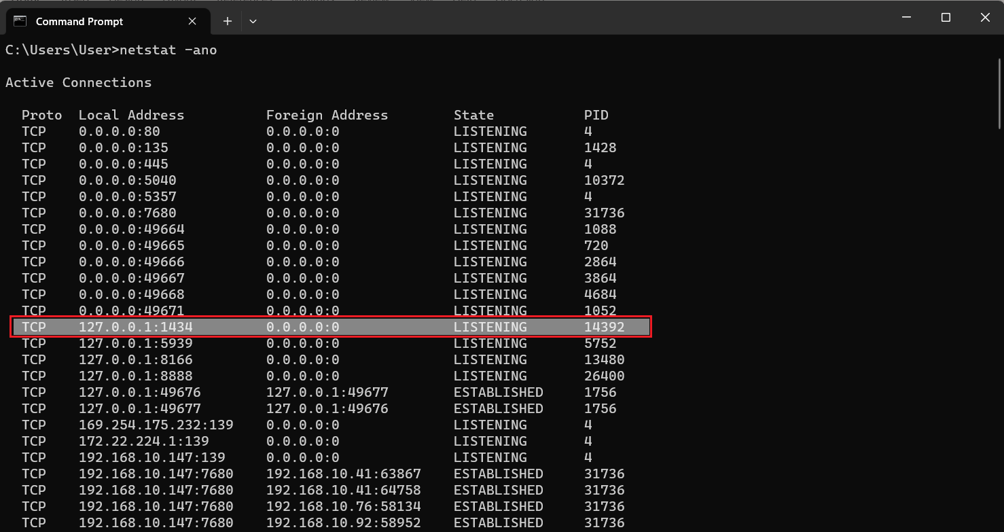Click local address 0.0.0.0:49671
The width and height of the screenshot is (1004, 532).
[x=132, y=310]
